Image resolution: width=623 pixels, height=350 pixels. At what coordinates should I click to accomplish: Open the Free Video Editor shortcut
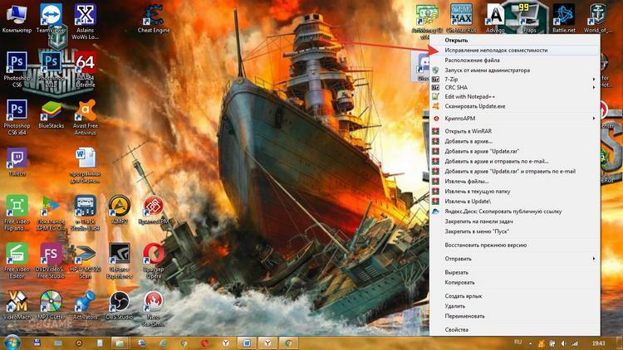tap(17, 260)
